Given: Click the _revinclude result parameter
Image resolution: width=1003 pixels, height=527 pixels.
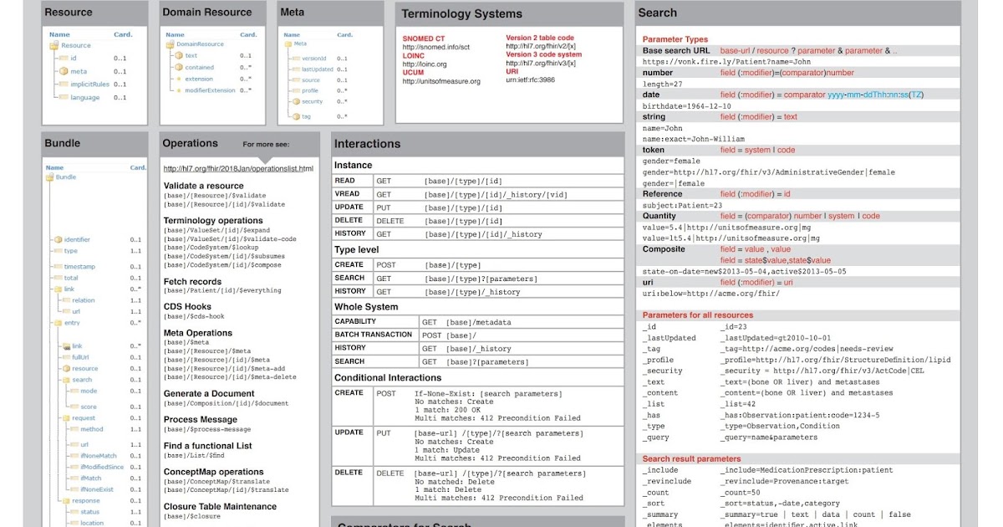Looking at the screenshot, I should [667, 482].
